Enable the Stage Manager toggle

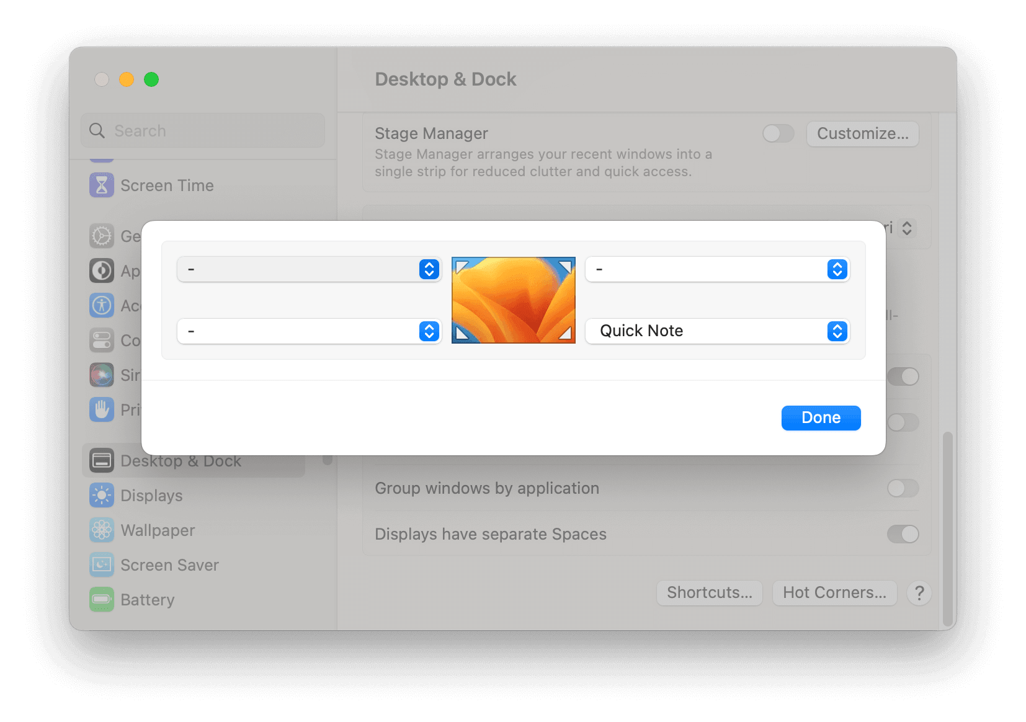pyautogui.click(x=778, y=133)
